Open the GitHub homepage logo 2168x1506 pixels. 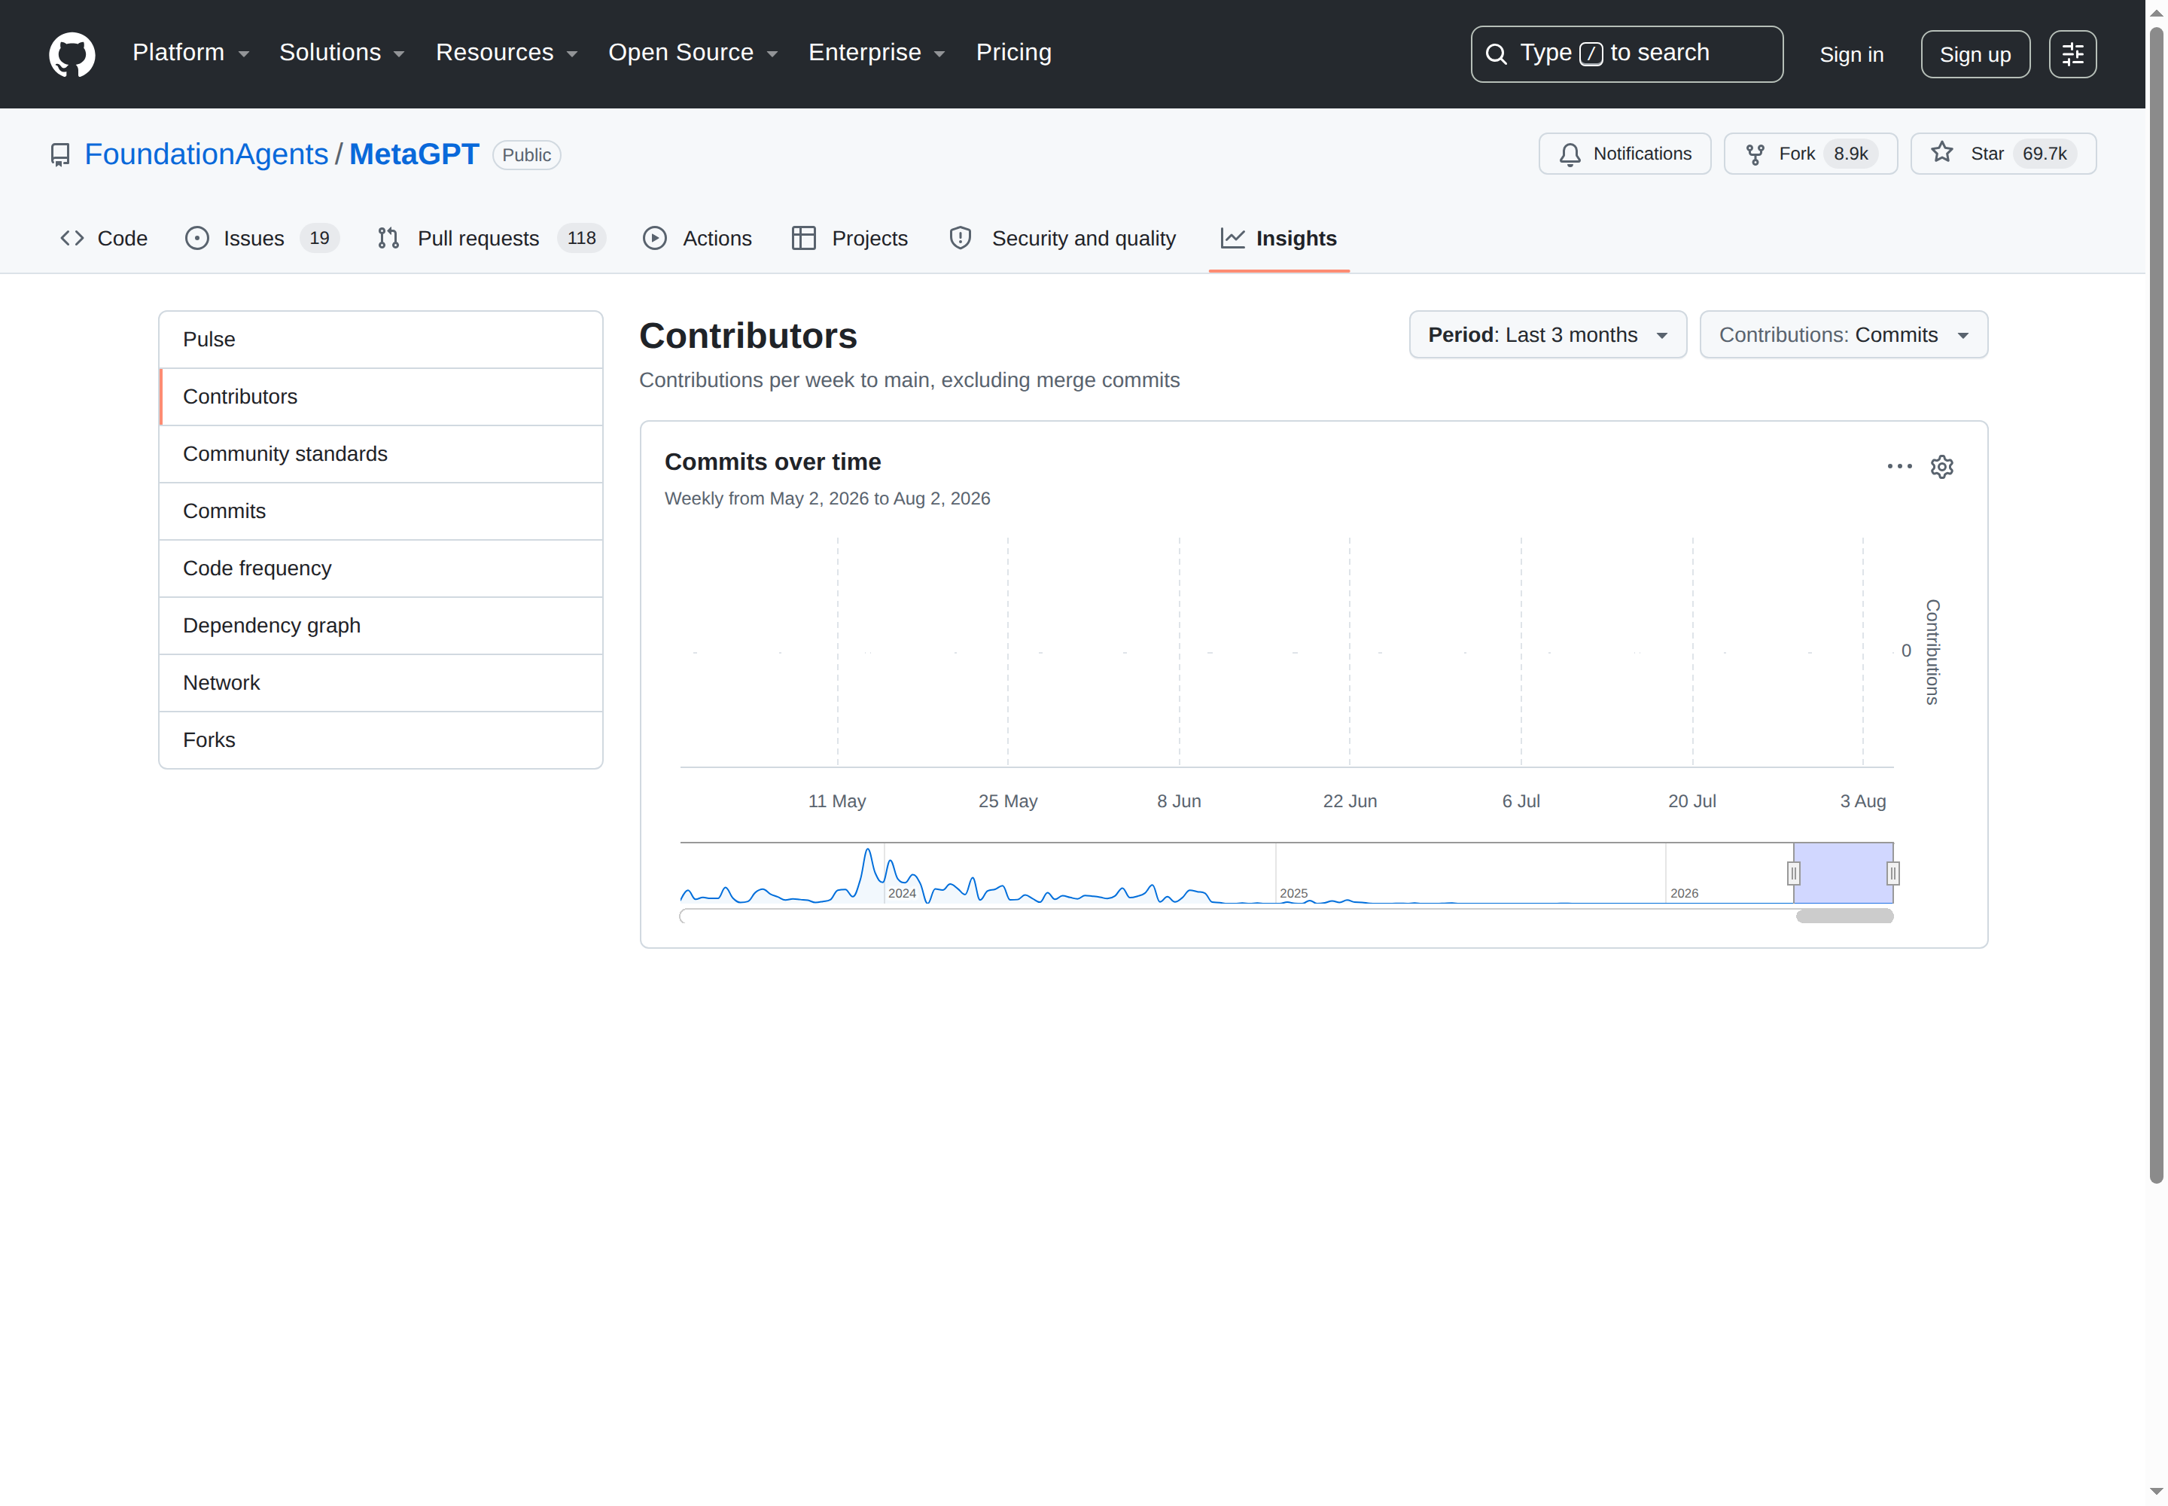[72, 53]
